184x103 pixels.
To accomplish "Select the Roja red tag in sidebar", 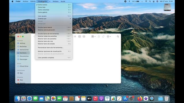I will (23, 80).
